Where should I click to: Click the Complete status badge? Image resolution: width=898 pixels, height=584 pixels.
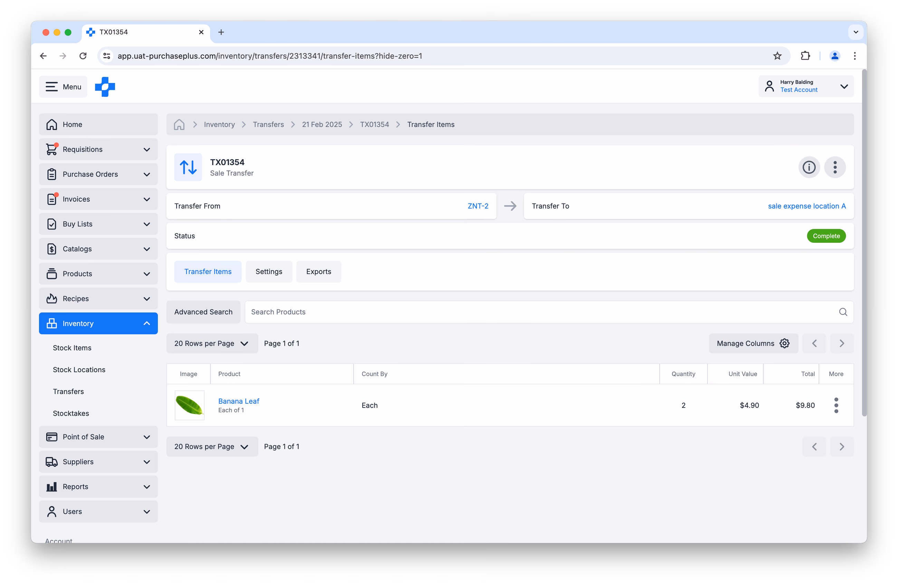826,236
